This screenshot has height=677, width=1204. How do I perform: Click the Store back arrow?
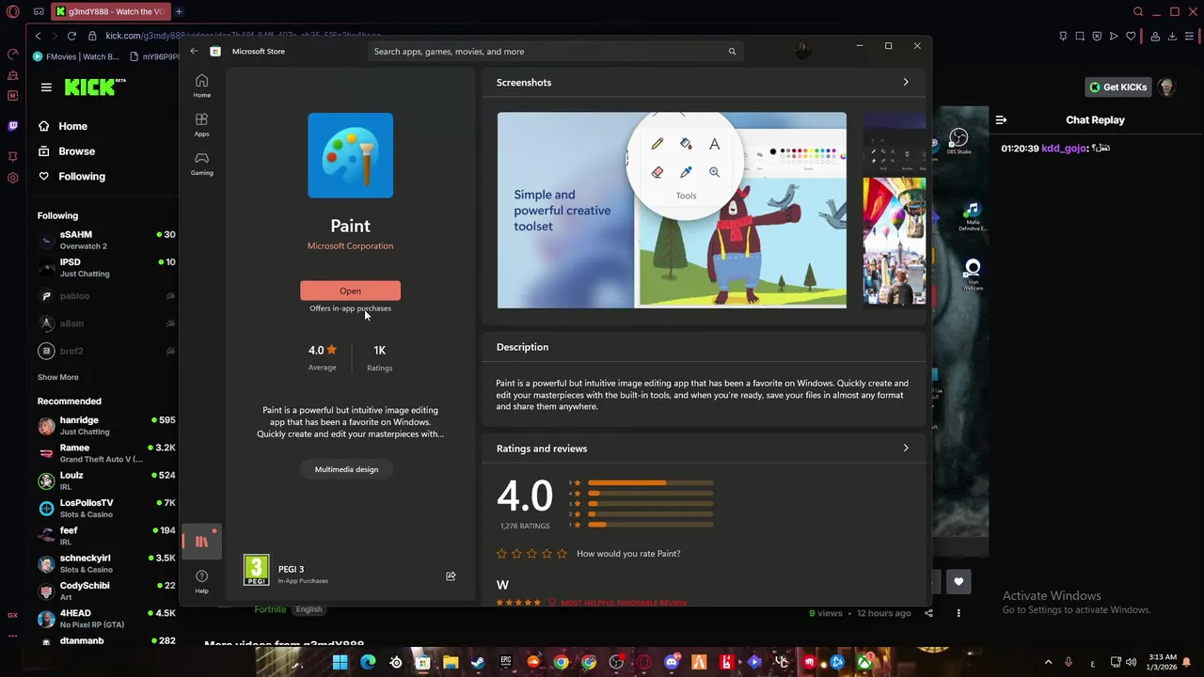tap(194, 51)
